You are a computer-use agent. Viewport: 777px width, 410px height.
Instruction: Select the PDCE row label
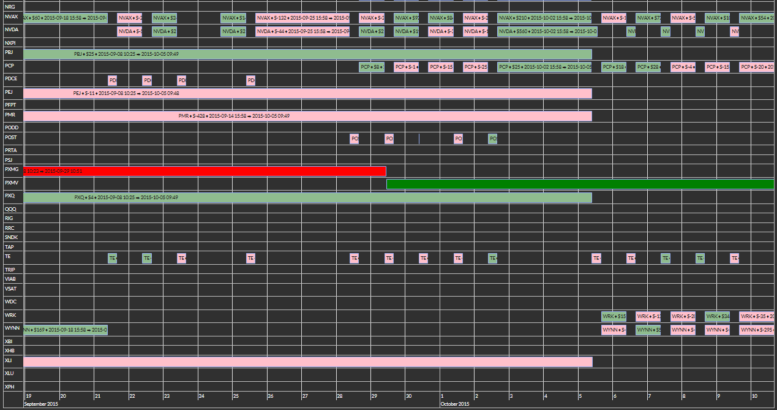(11, 78)
